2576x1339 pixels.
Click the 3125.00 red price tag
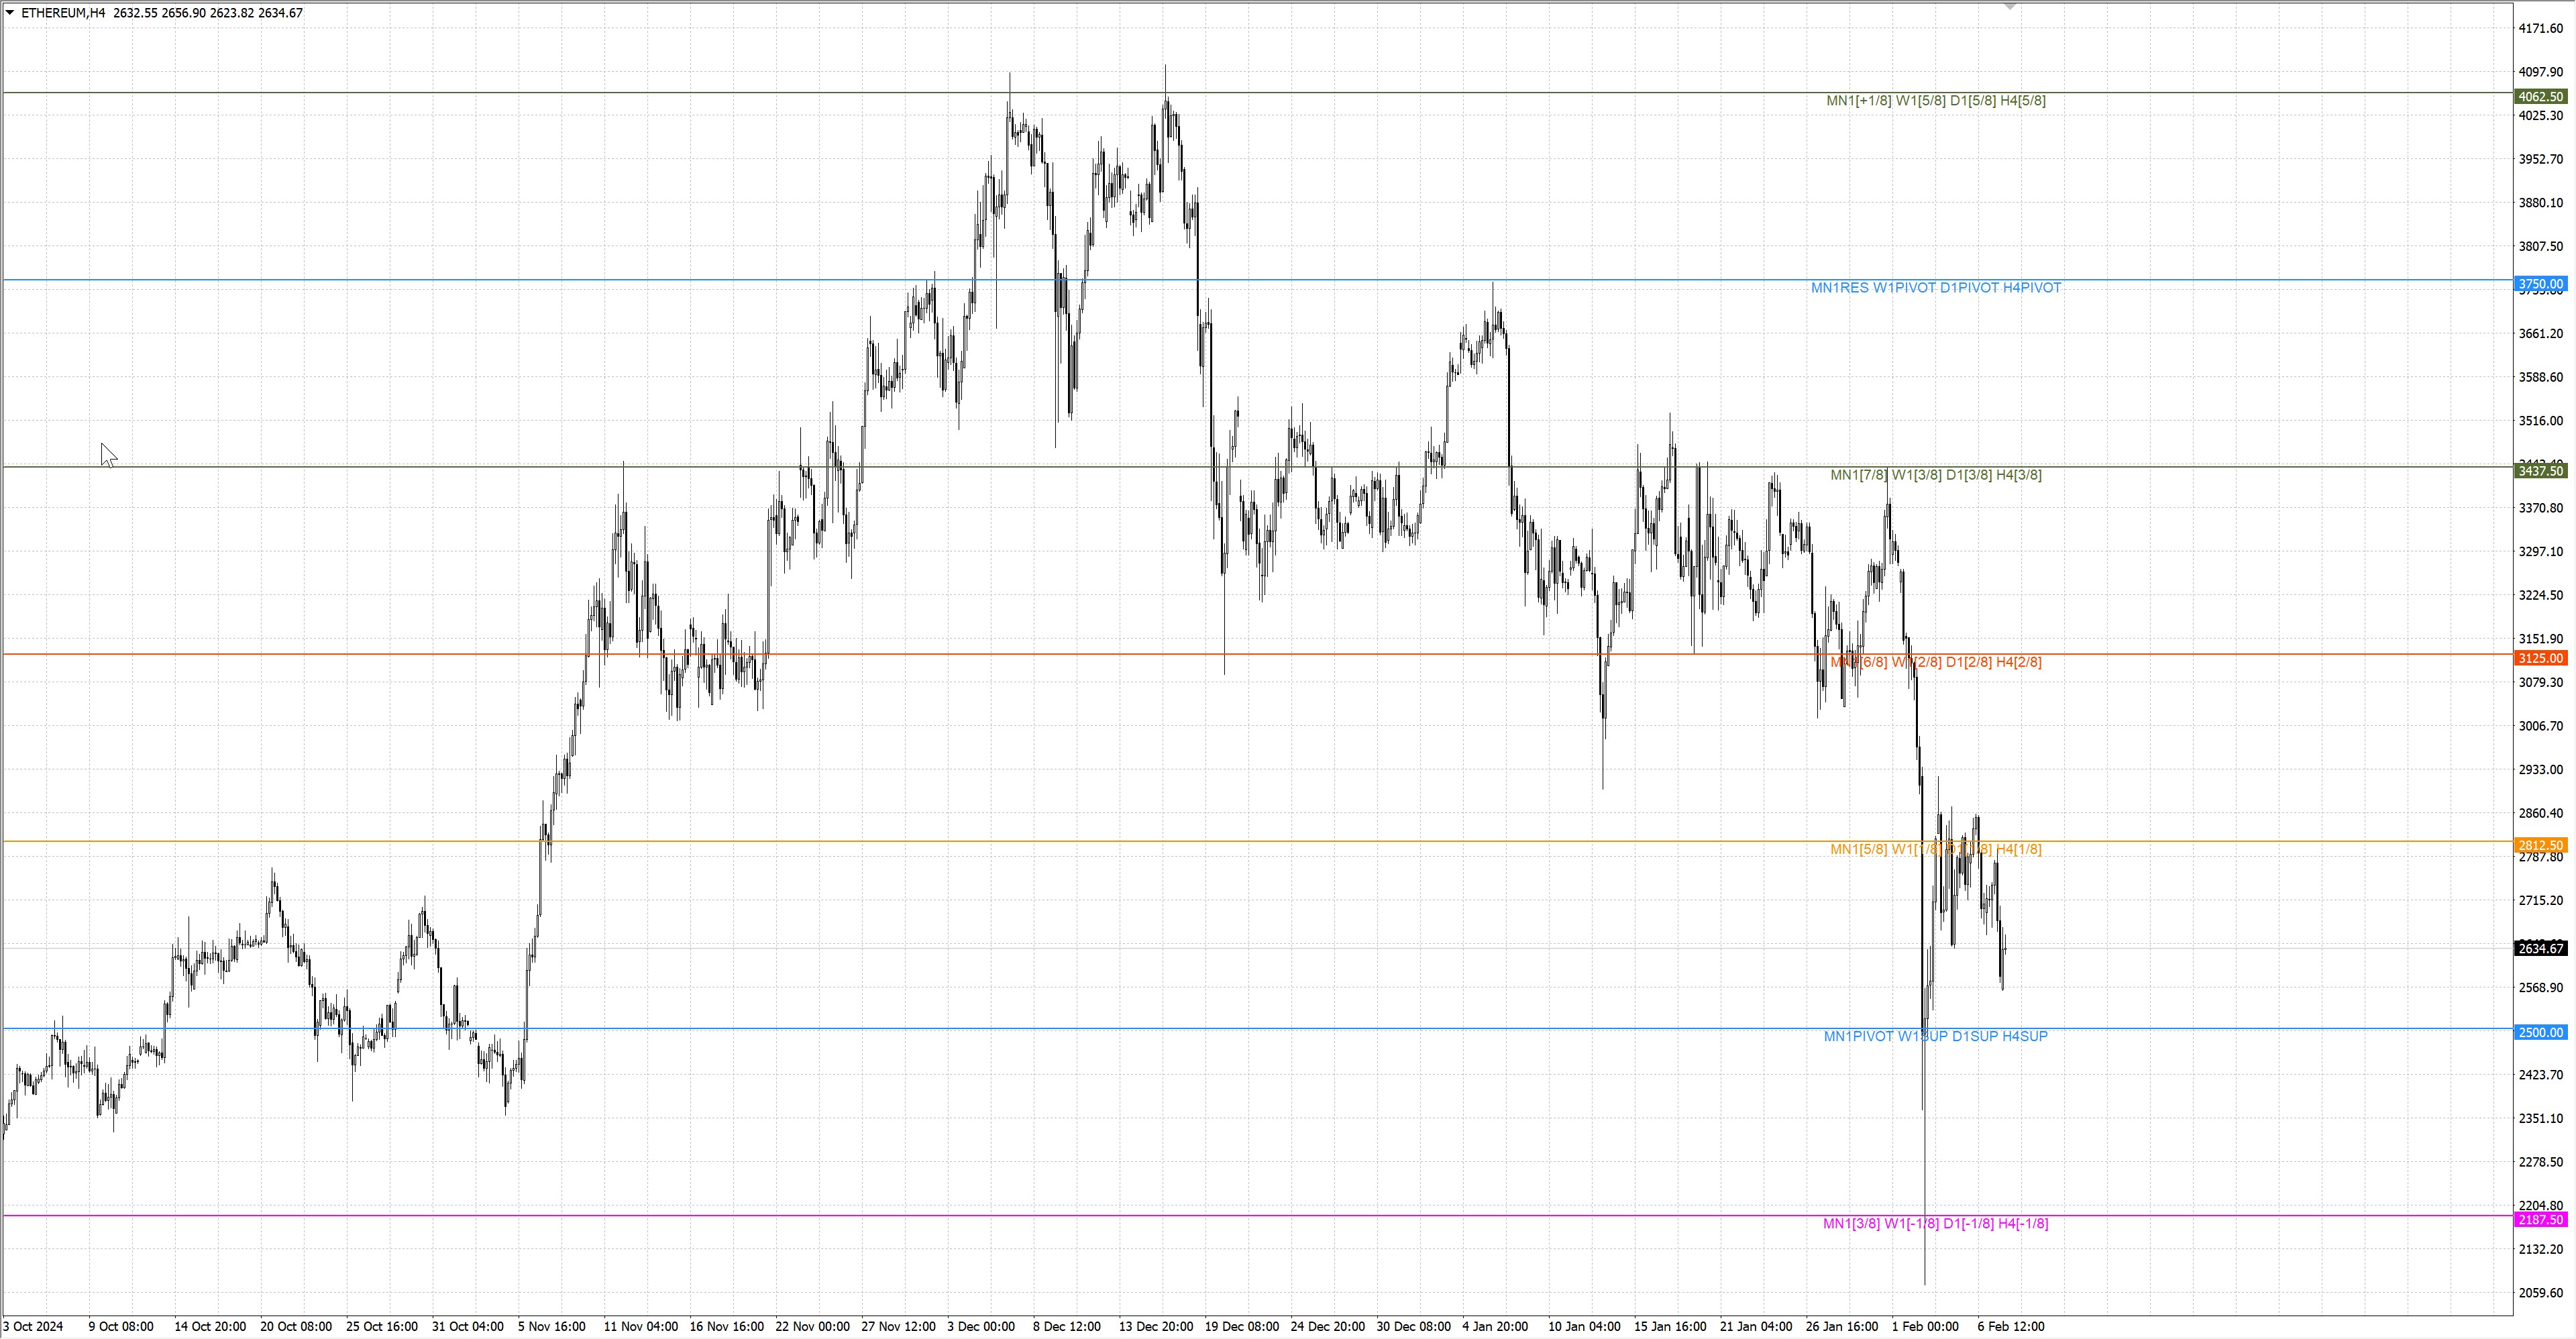(x=2540, y=658)
